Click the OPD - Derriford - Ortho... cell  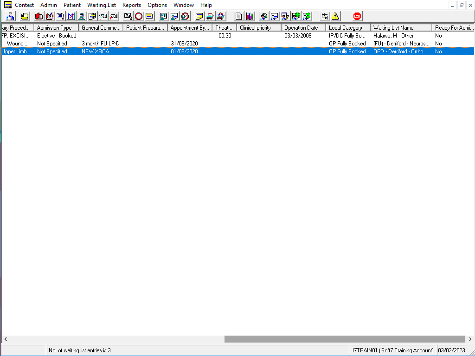[400, 51]
